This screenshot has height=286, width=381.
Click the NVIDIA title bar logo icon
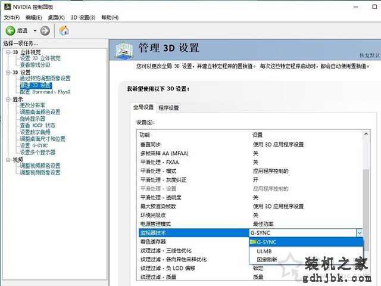(7, 7)
